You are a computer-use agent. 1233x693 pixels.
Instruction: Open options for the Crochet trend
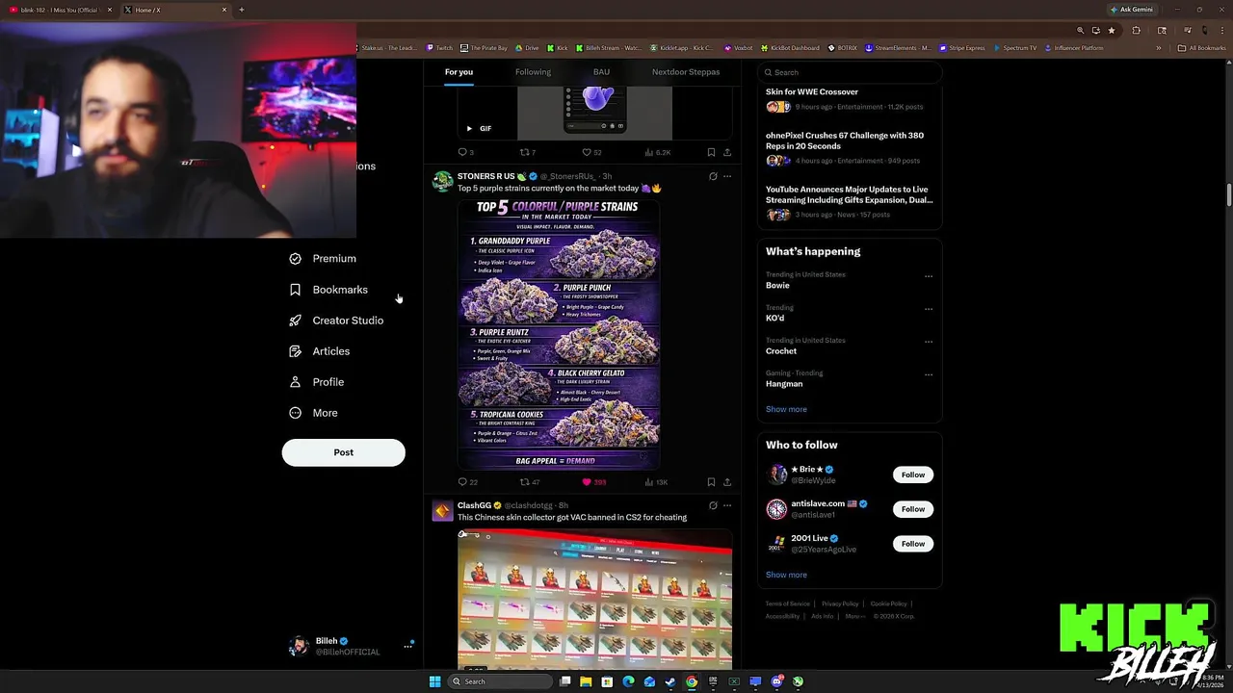pos(929,342)
